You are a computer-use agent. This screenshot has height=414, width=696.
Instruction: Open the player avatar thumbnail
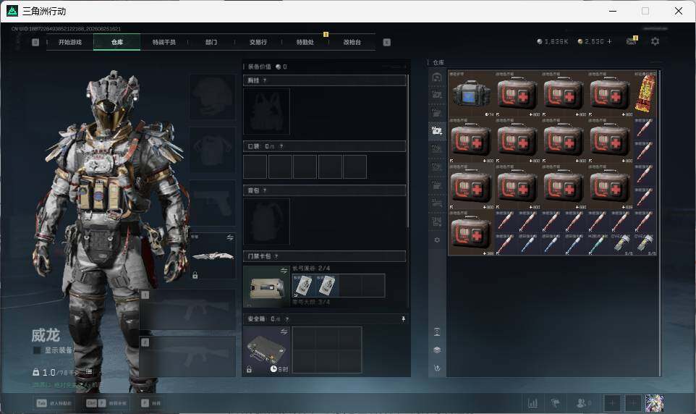click(654, 403)
